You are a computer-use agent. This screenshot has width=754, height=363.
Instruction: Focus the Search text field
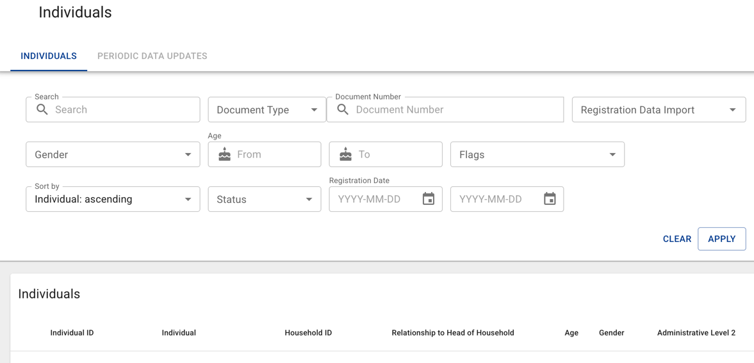pos(122,109)
